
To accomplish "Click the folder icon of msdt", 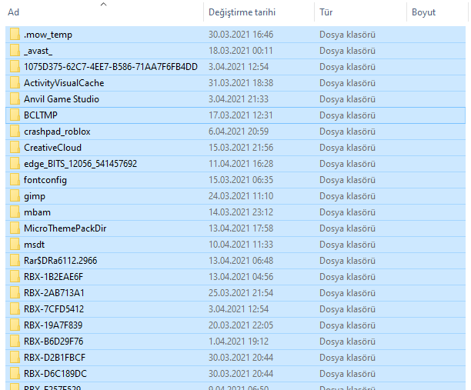I will 15,245.
